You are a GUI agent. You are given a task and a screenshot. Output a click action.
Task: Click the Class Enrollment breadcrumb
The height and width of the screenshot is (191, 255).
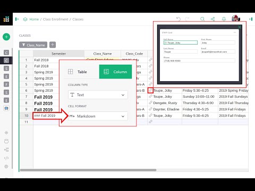coord(55,19)
